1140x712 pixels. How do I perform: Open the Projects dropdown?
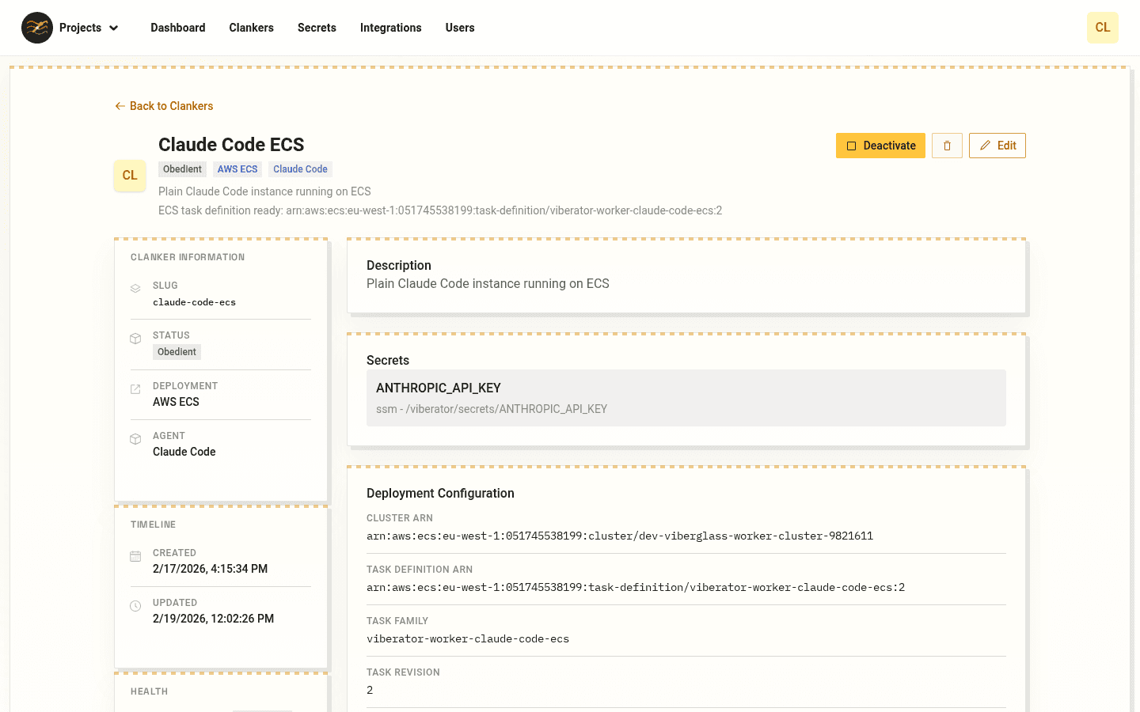click(88, 27)
